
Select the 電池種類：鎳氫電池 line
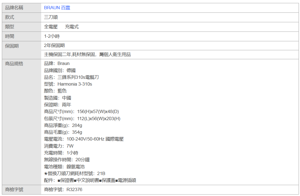coord(64,167)
